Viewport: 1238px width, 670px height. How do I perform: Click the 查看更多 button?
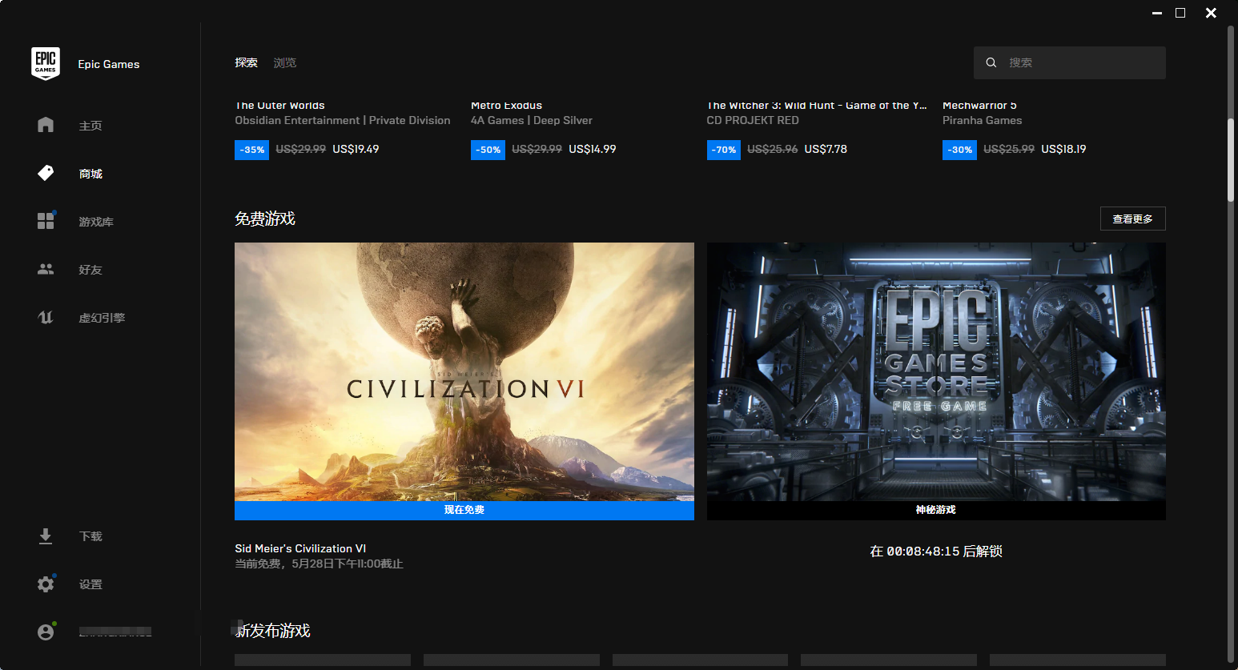point(1133,219)
